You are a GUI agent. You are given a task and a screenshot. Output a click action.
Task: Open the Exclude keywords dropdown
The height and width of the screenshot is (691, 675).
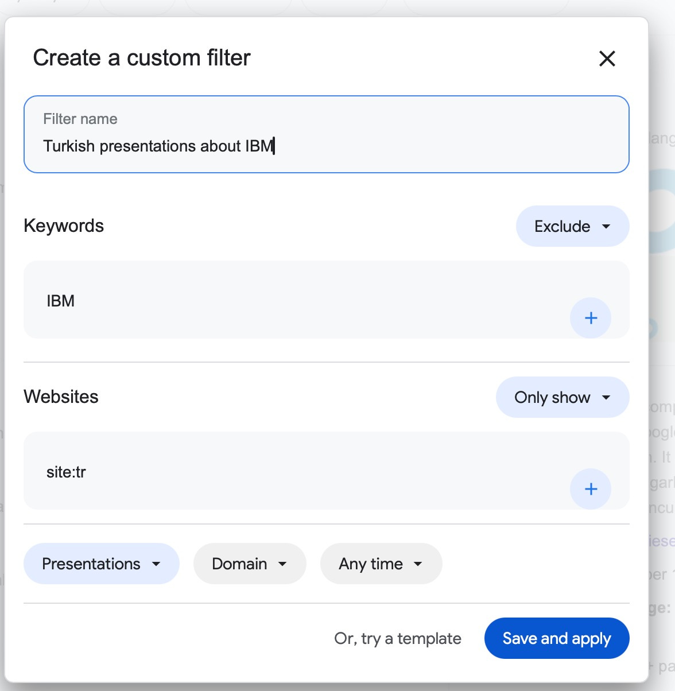[572, 226]
